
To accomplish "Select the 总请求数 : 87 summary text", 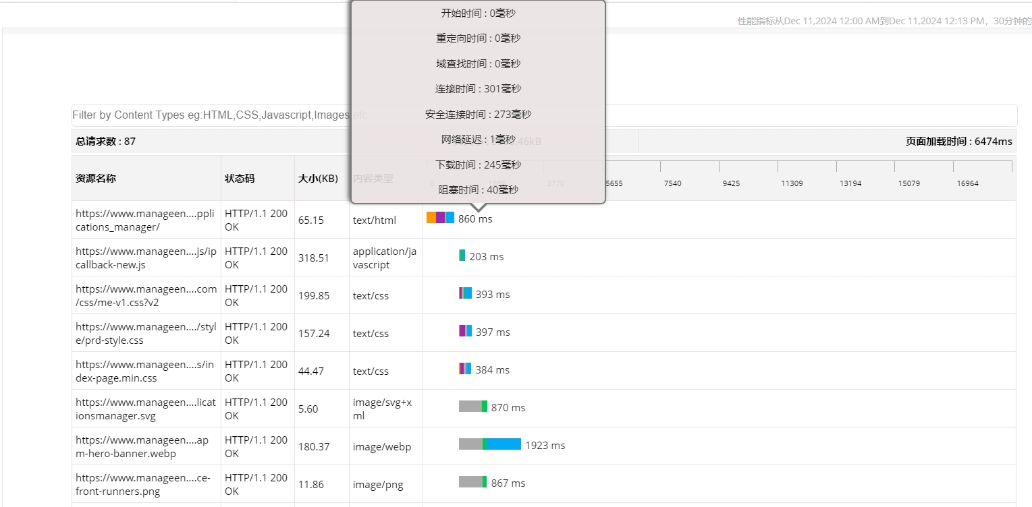I will (x=105, y=141).
